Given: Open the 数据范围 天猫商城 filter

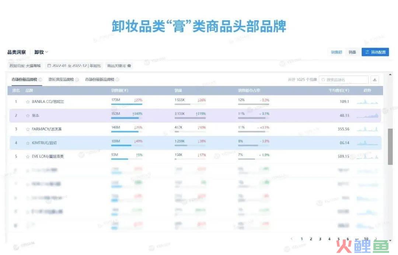Looking at the screenshot, I should tap(25, 66).
